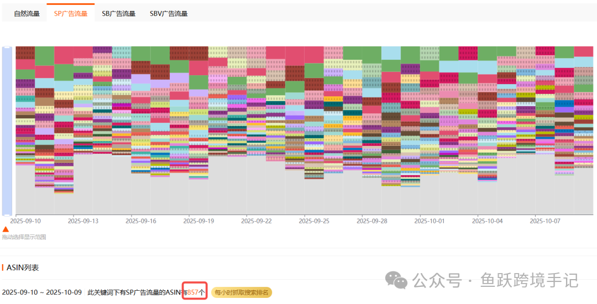Viewport: 597px width, 304px height.
Task: Click the 拖动选择显示范围 hint text
Action: click(x=24, y=237)
